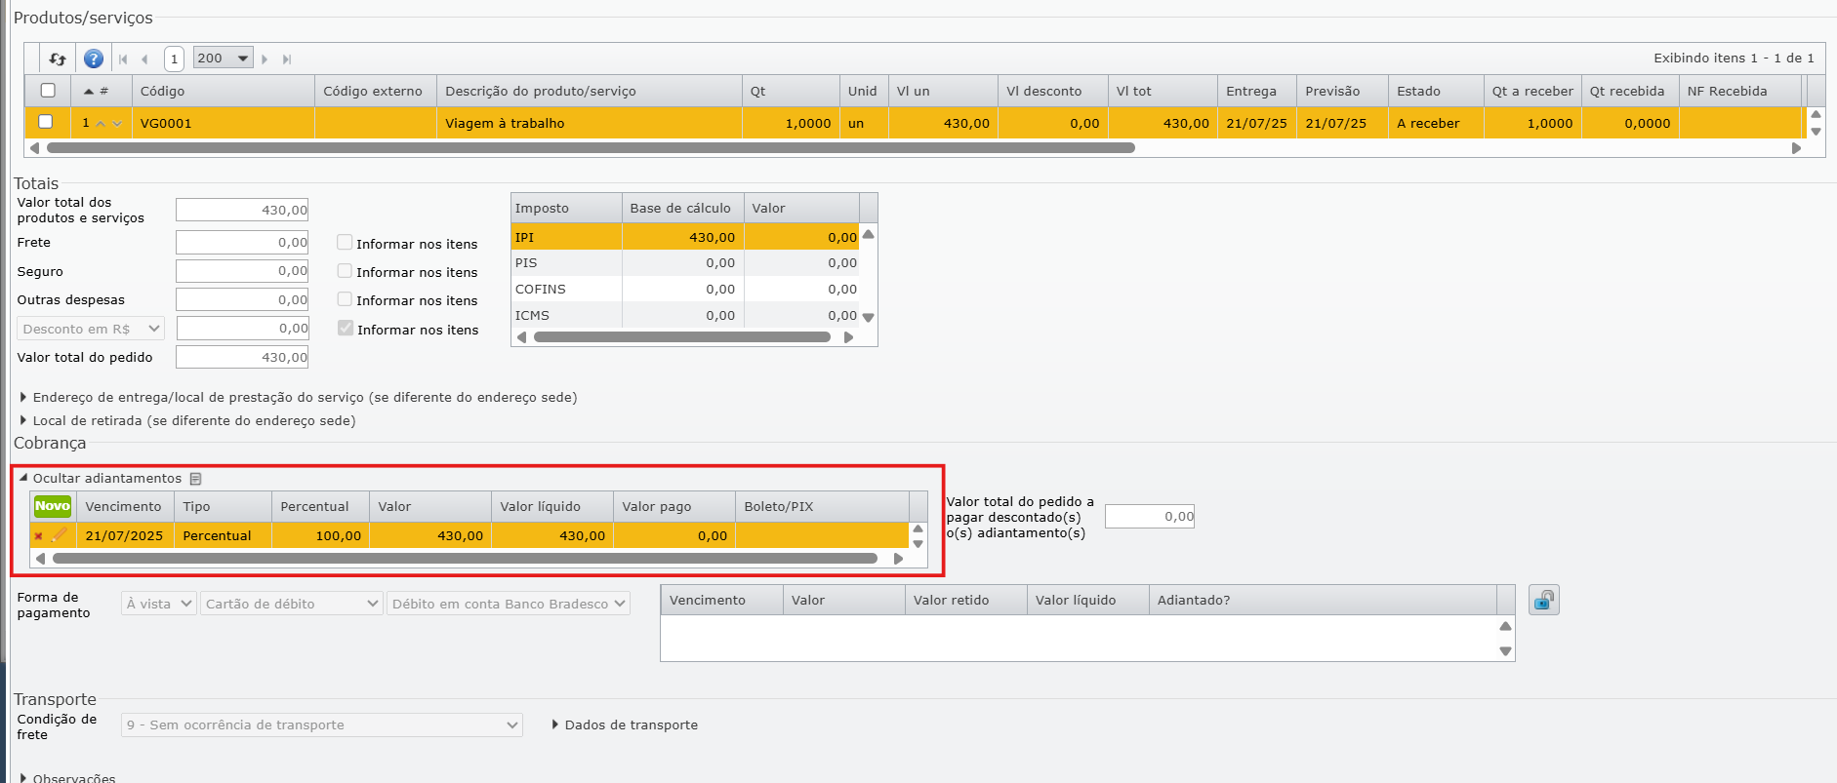This screenshot has height=783, width=1837.
Task: Click the Frete value input field
Action: [x=242, y=242]
